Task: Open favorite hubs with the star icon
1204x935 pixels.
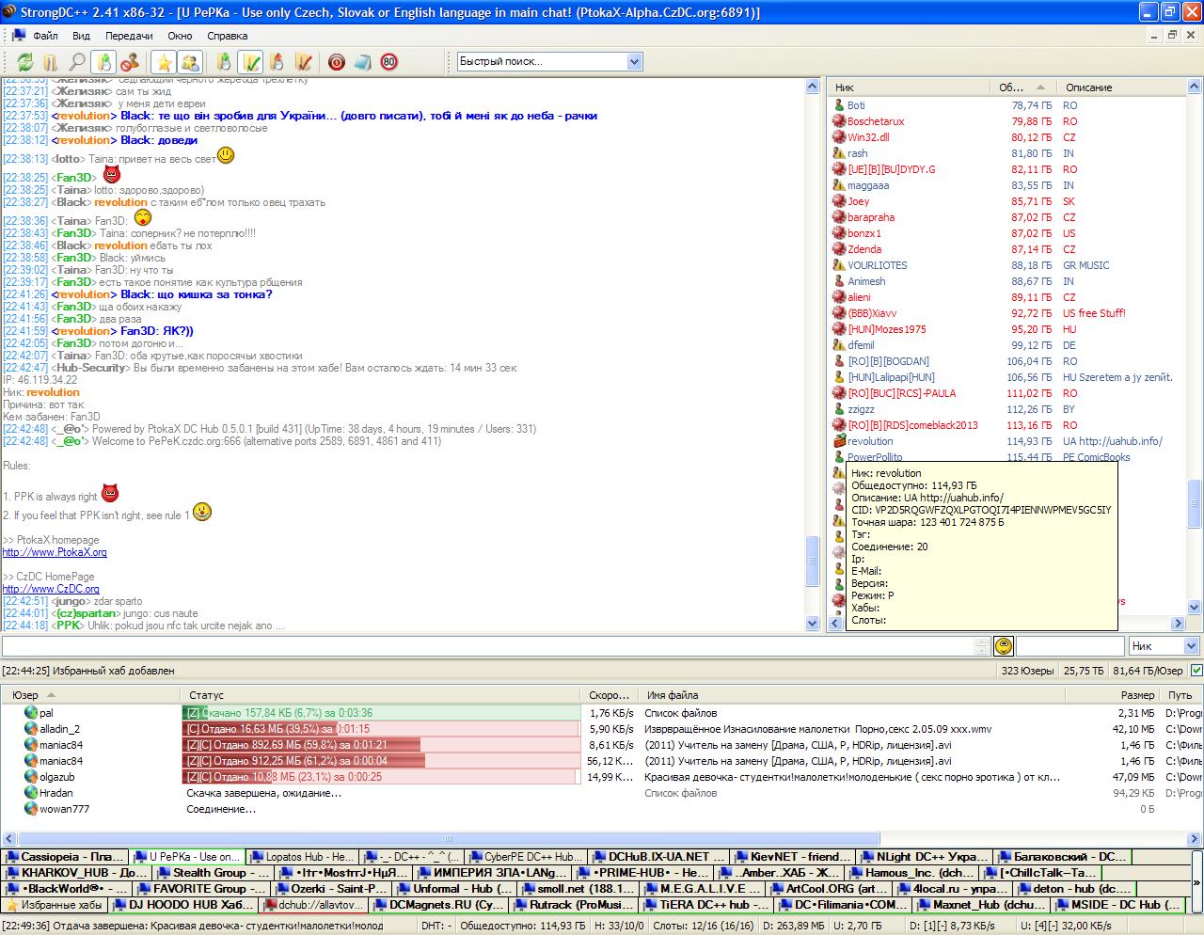Action: coord(165,62)
